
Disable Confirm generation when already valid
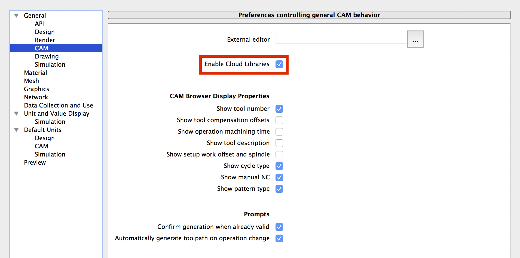pyautogui.click(x=279, y=227)
